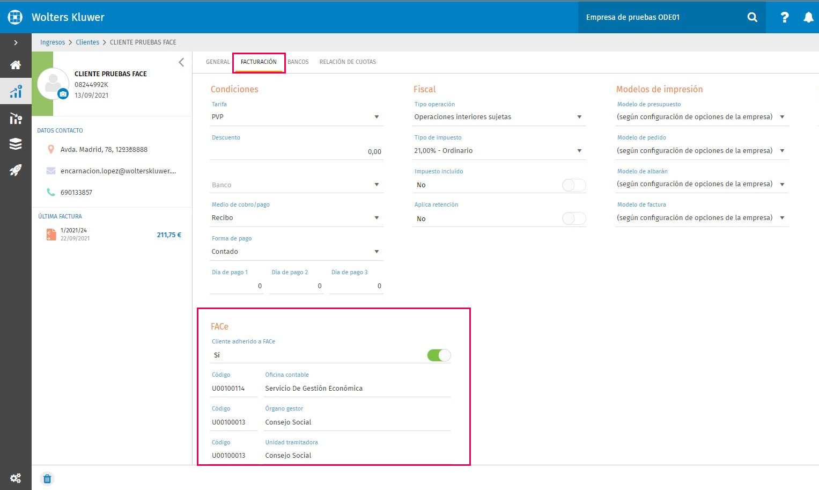Open the rocket sidebar icon
This screenshot has height=490, width=819.
(x=16, y=170)
